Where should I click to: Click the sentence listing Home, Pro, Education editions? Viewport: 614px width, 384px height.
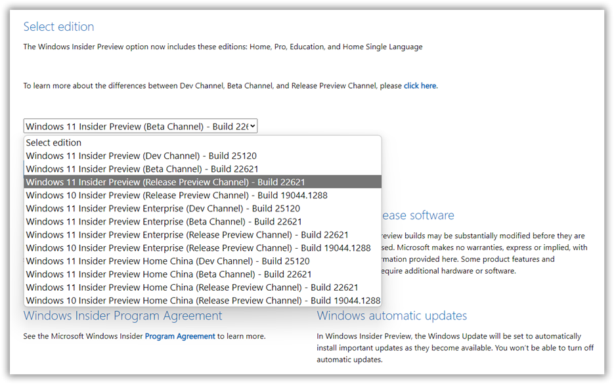pos(223,47)
